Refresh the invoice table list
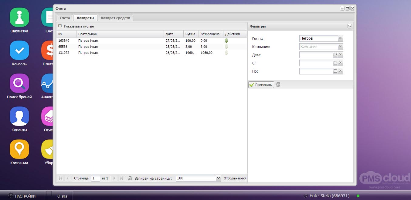 (x=130, y=179)
